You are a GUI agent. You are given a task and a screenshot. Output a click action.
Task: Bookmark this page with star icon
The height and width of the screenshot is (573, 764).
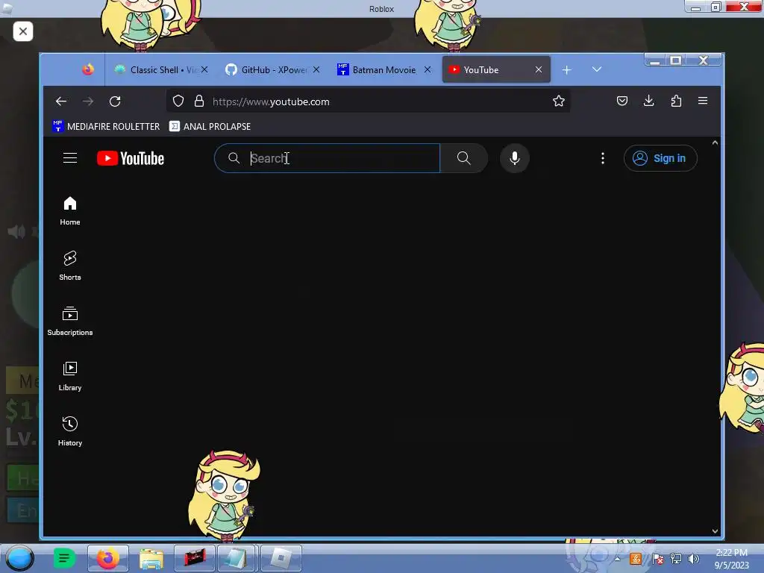pos(558,101)
